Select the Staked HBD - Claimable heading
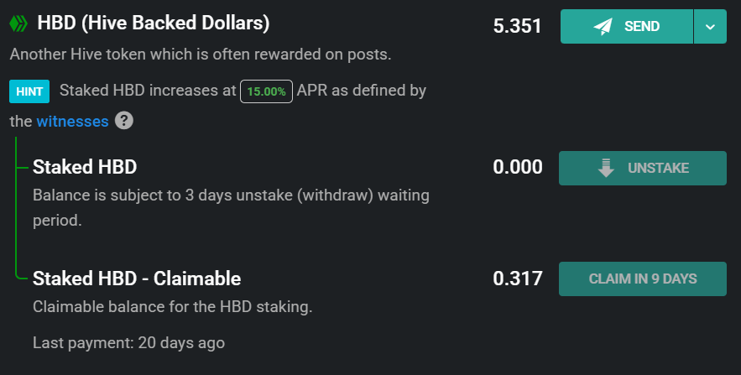The height and width of the screenshot is (375, 741). [137, 279]
